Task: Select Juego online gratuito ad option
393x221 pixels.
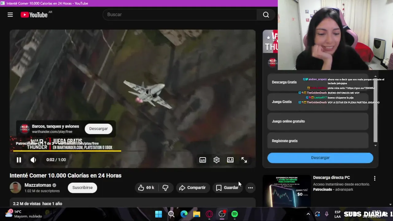Action: [x=318, y=121]
